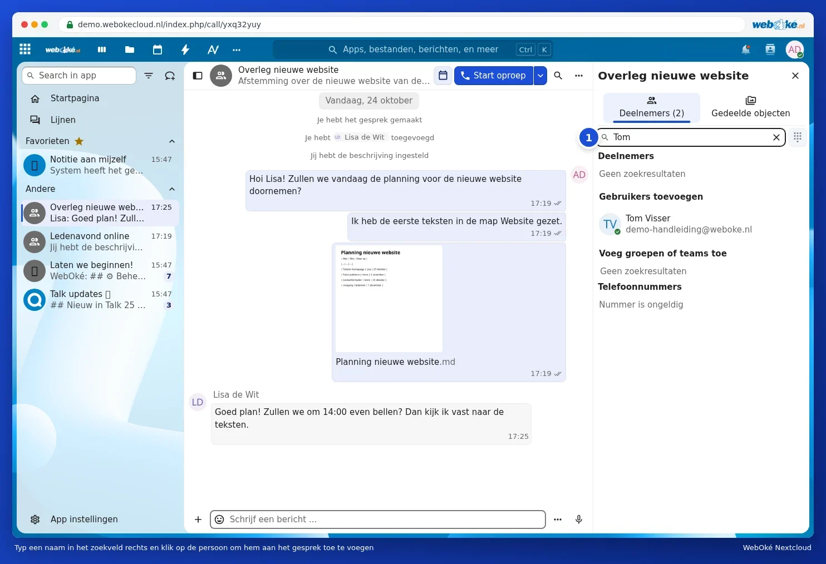Open Lijnen in sidebar
This screenshot has height=564, width=826.
click(x=100, y=120)
